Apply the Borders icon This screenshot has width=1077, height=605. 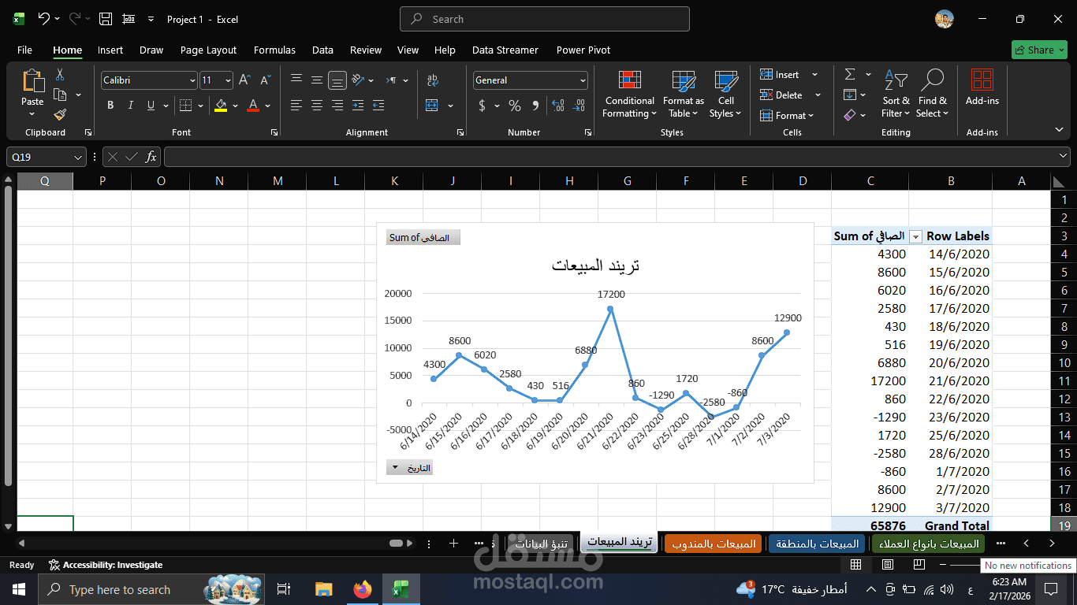pos(185,106)
